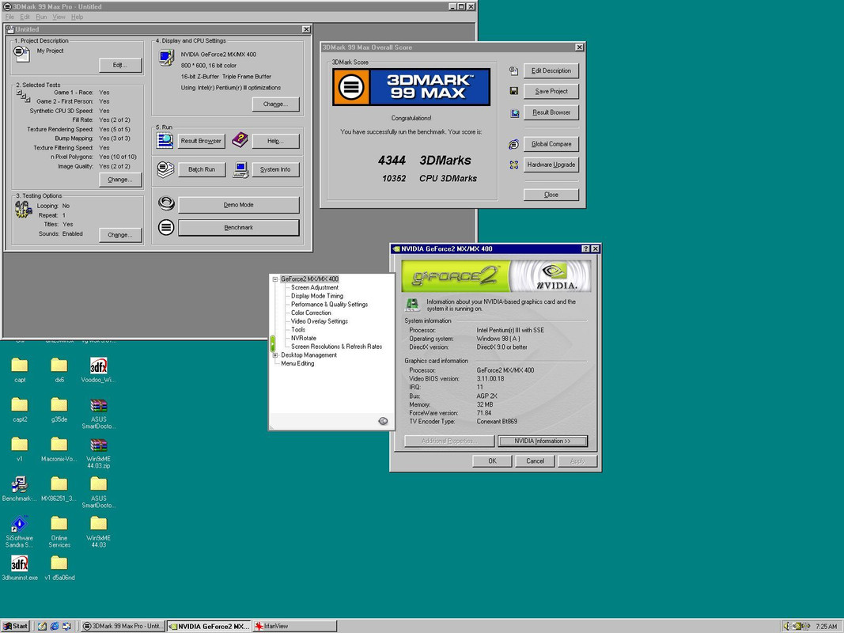
Task: Click OK in the NVIDIA dialog
Action: coord(492,461)
